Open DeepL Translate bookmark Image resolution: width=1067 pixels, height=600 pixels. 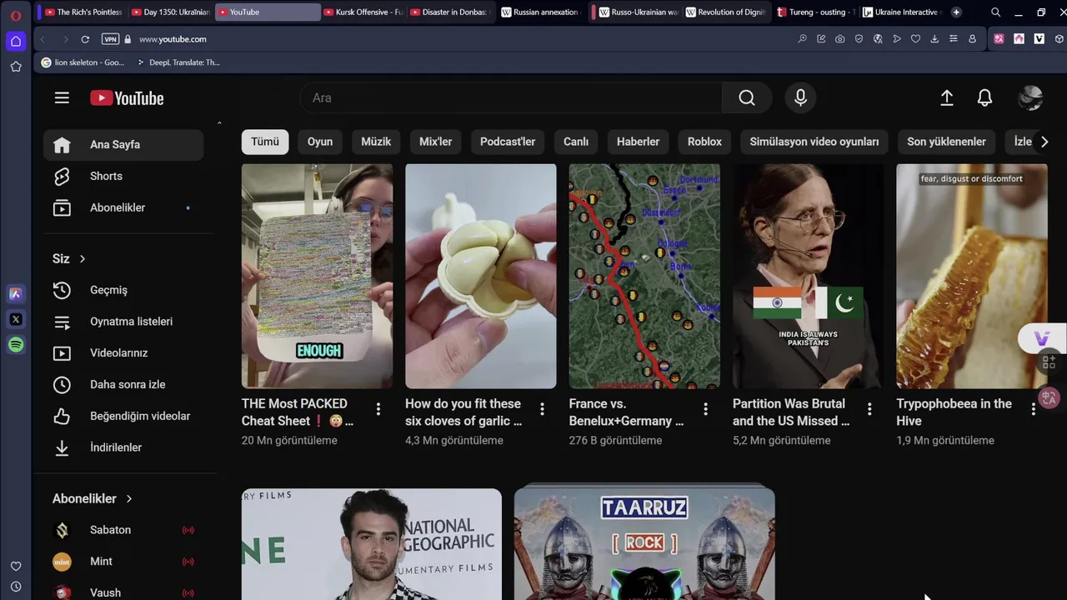click(178, 62)
